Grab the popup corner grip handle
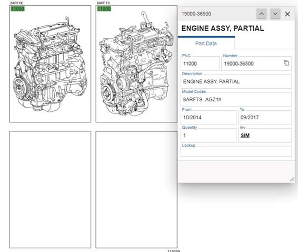Screen dimensions: 298x252 (x=292, y=179)
